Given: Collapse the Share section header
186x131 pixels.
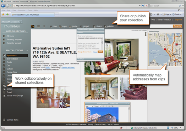Looking at the screenshot, I should point(91,33).
